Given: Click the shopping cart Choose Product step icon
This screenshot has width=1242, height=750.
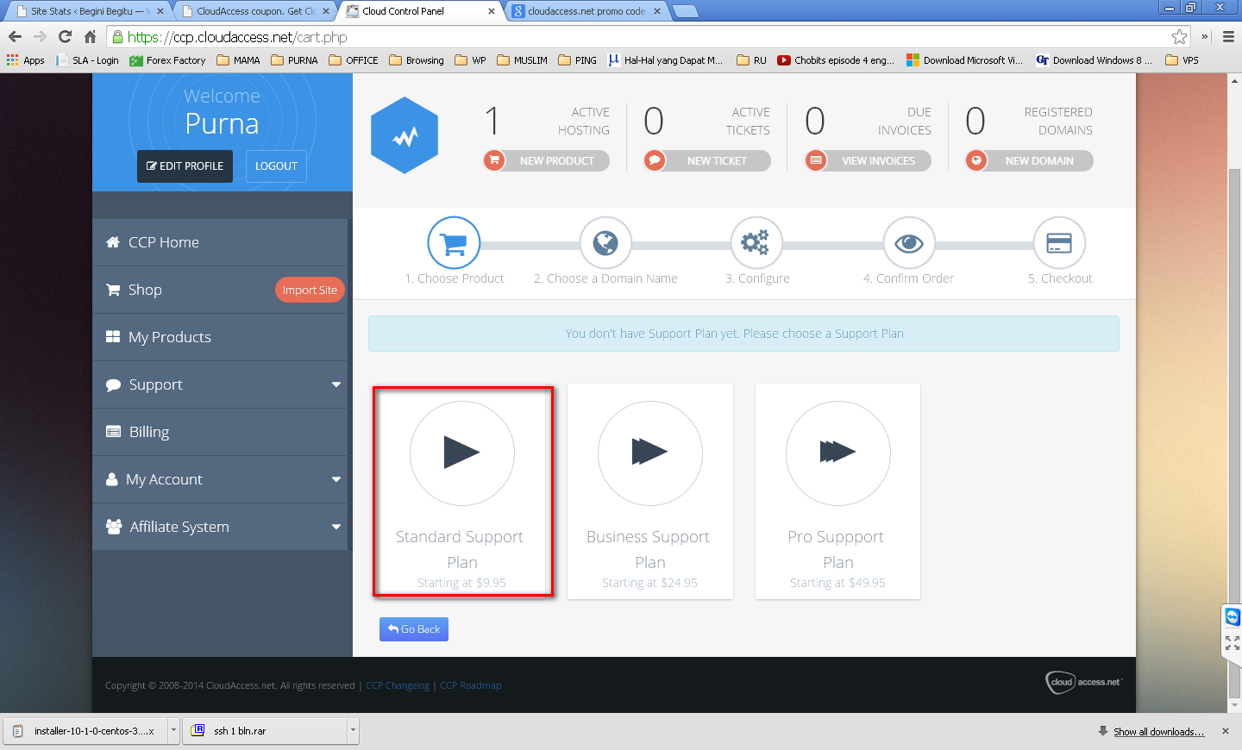Looking at the screenshot, I should [x=454, y=243].
